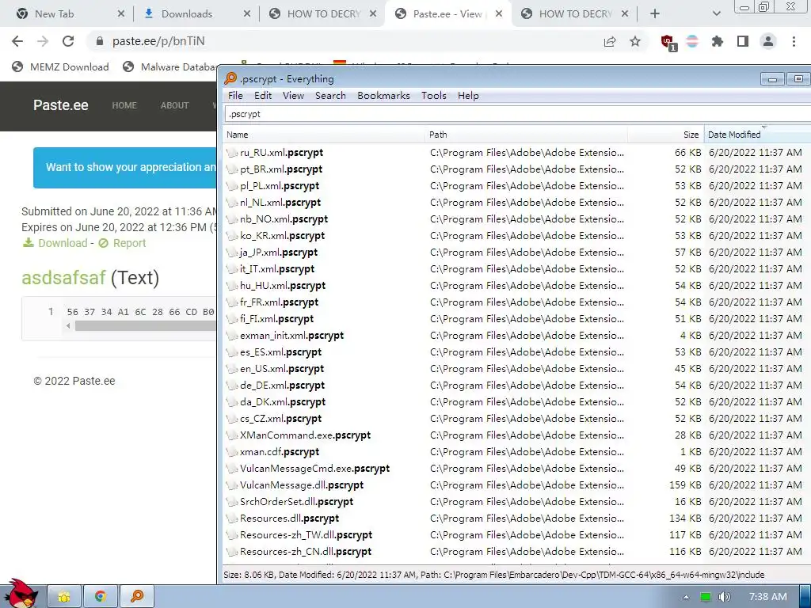Sort results by Date Modified column header
Viewport: 811px width, 608px height.
[758, 135]
